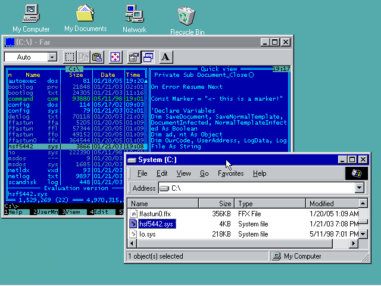Select the ffastun ffa row in Far panel
This screenshot has width=381, height=286.
[x=77, y=123]
